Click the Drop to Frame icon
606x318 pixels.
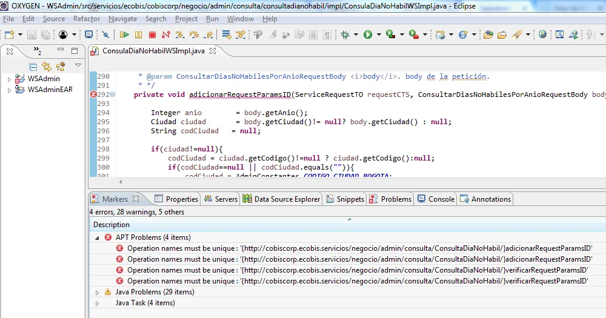[x=227, y=35]
